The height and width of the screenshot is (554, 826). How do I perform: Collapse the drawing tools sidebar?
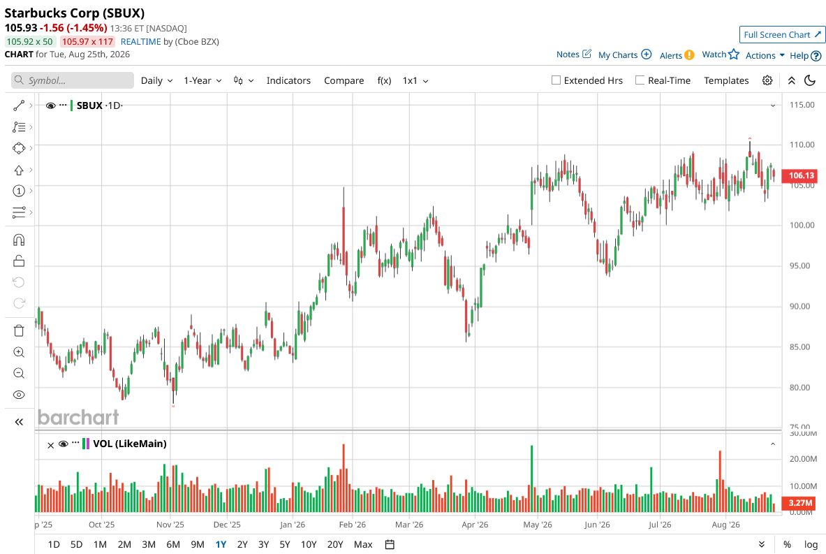pyautogui.click(x=19, y=422)
